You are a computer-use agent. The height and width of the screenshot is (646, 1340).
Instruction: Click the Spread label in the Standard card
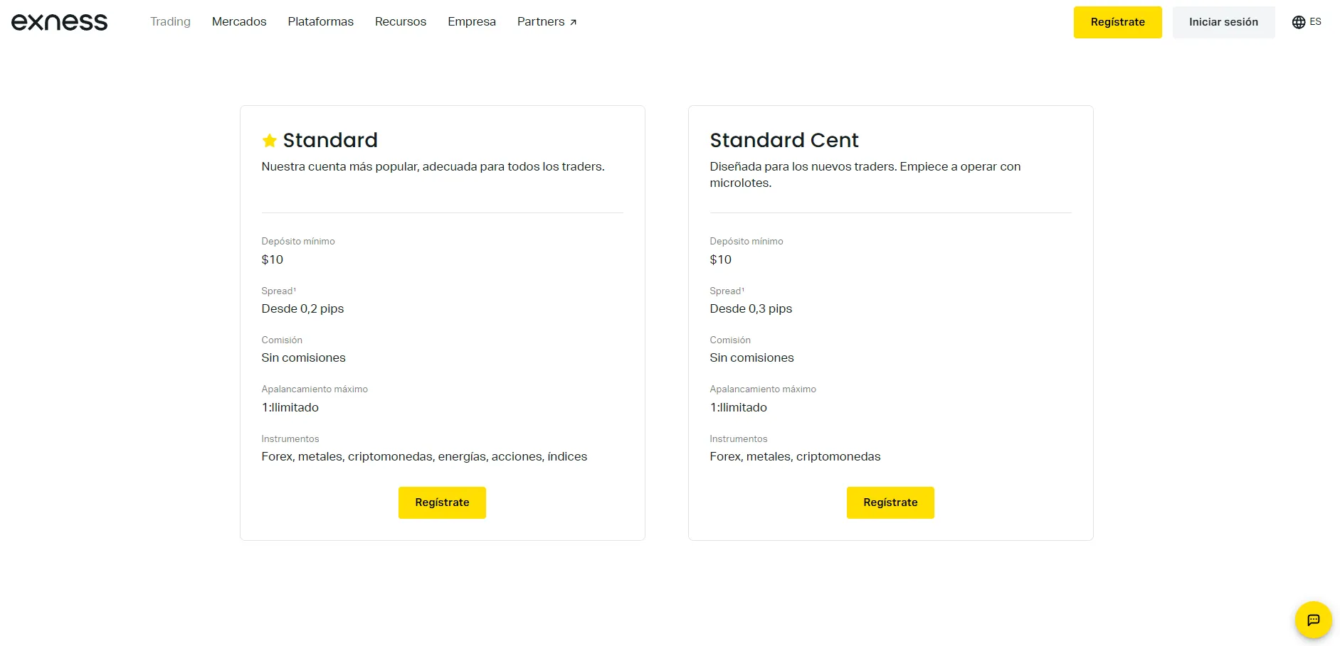278,291
